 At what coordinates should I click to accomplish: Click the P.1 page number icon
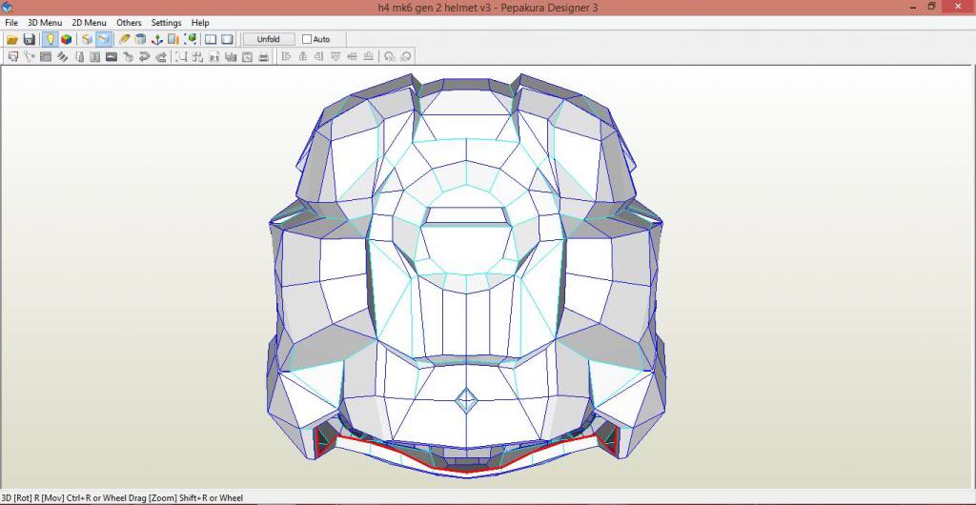click(x=214, y=56)
